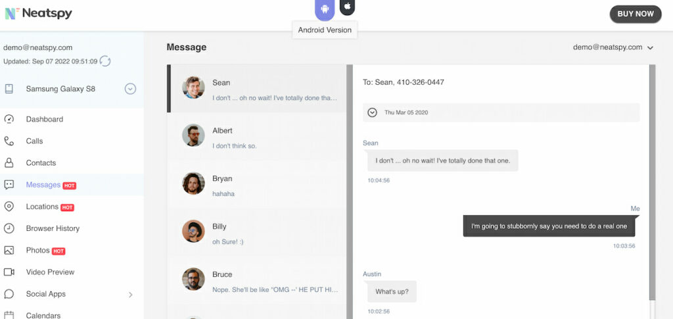Image resolution: width=673 pixels, height=319 pixels.
Task: Switch to the Apple iOS version icon
Action: [347, 7]
